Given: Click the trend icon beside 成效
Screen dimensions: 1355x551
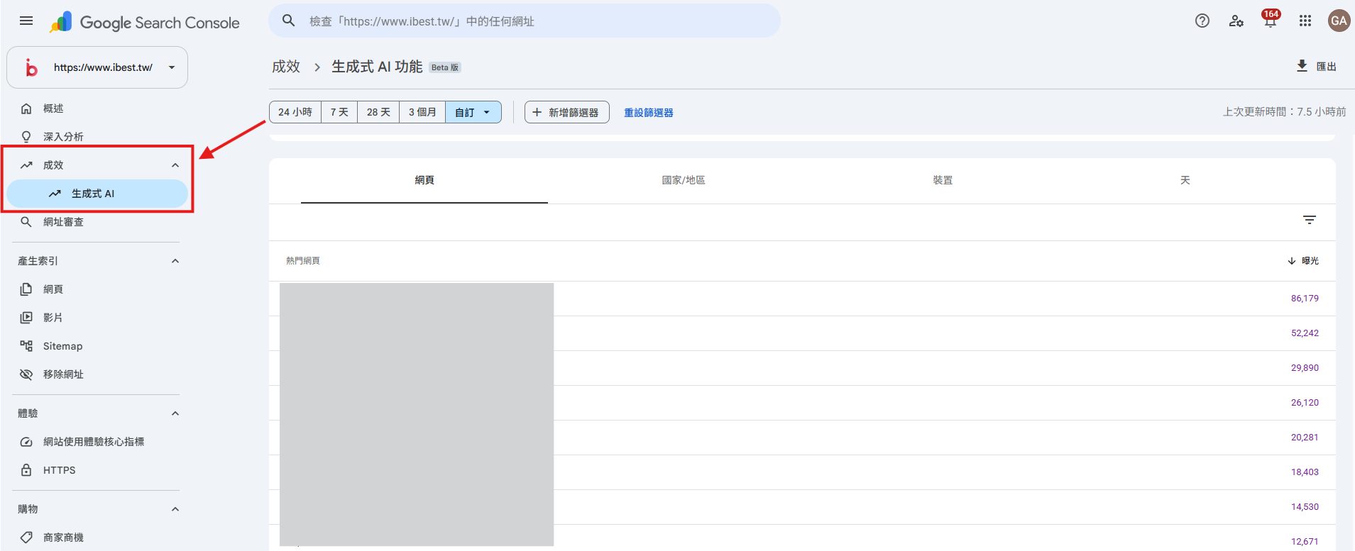Looking at the screenshot, I should tap(26, 165).
